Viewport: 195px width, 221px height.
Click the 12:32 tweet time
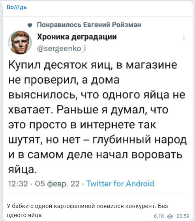[18, 184]
